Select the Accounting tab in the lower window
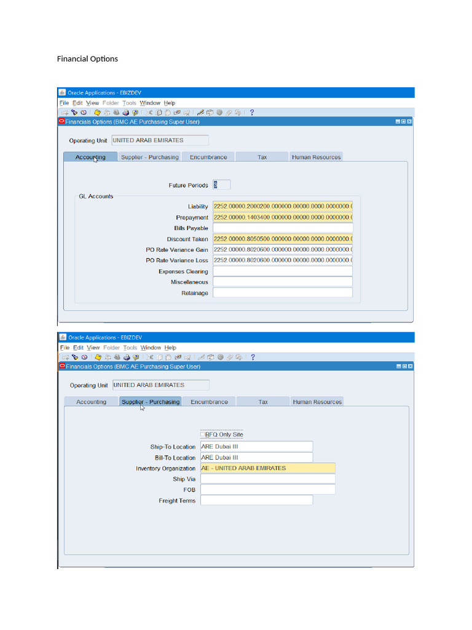This screenshot has height=630, width=472. 91,402
